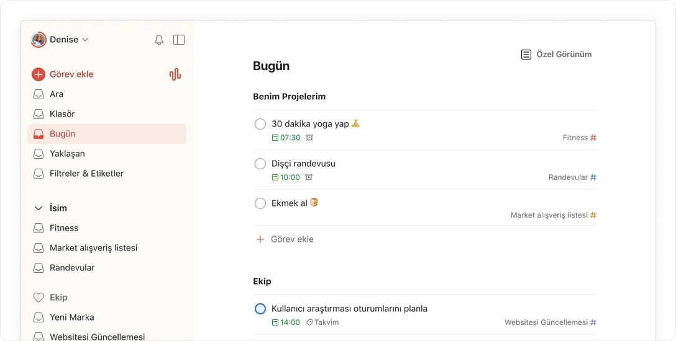Screen dimensions: 676x341
Task: Click the alarm icon on yoga task
Action: (x=309, y=138)
